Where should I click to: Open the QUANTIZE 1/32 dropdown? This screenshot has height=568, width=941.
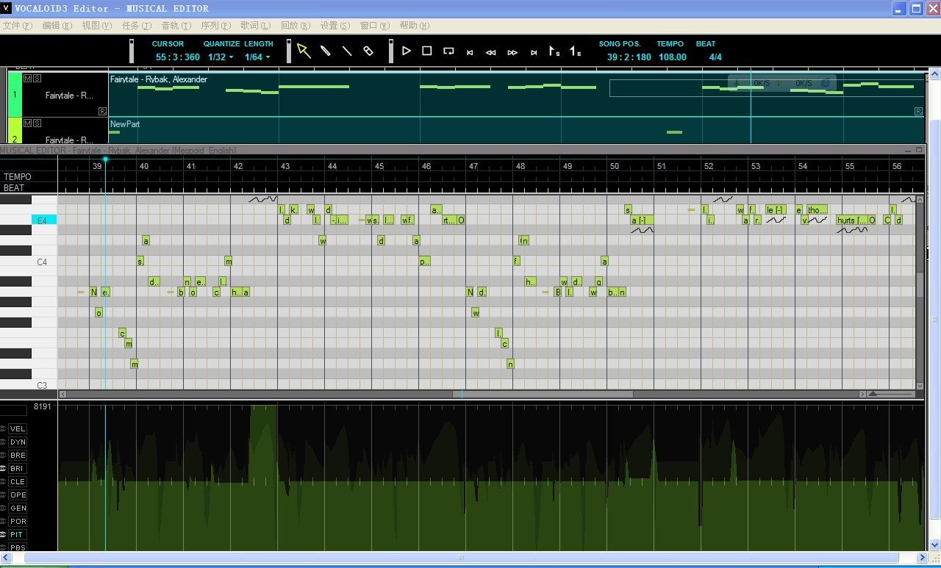tap(221, 57)
